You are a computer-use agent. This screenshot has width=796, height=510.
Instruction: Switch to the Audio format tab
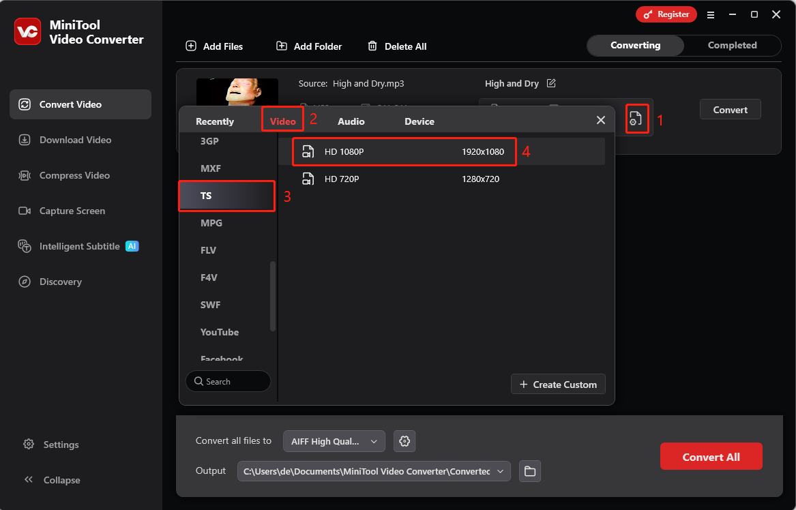pyautogui.click(x=351, y=121)
